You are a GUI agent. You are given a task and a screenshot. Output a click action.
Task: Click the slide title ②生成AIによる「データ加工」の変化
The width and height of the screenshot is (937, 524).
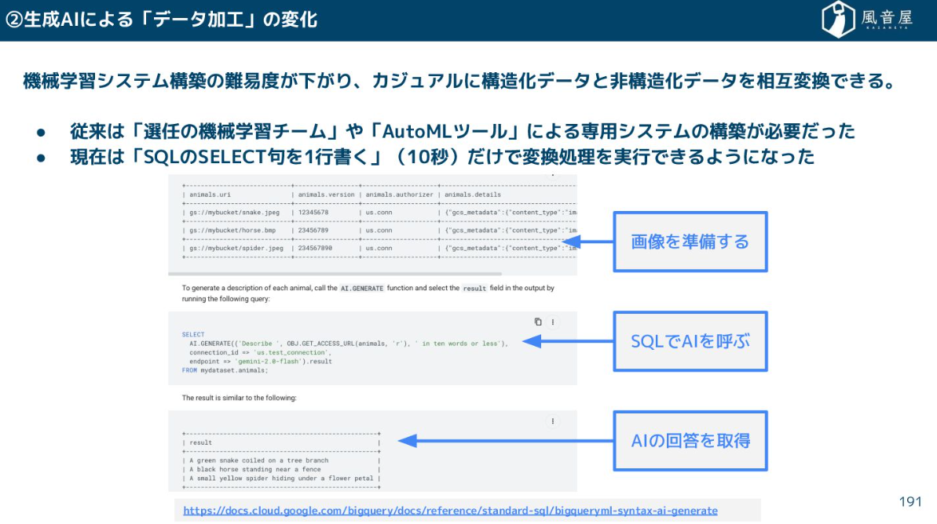pyautogui.click(x=162, y=20)
